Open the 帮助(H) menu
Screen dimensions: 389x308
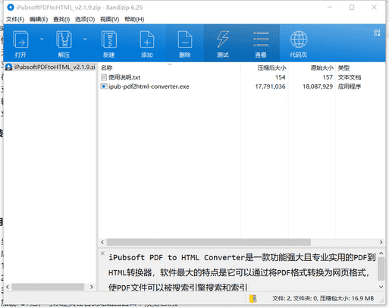click(134, 20)
